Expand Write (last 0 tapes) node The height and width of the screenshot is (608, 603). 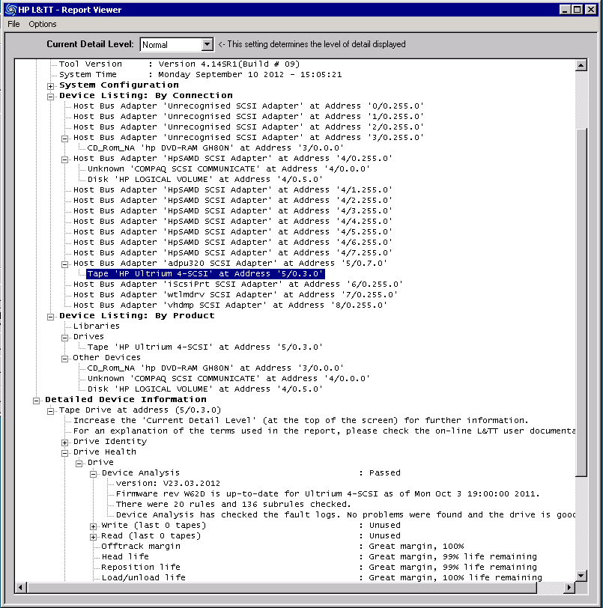(93, 526)
